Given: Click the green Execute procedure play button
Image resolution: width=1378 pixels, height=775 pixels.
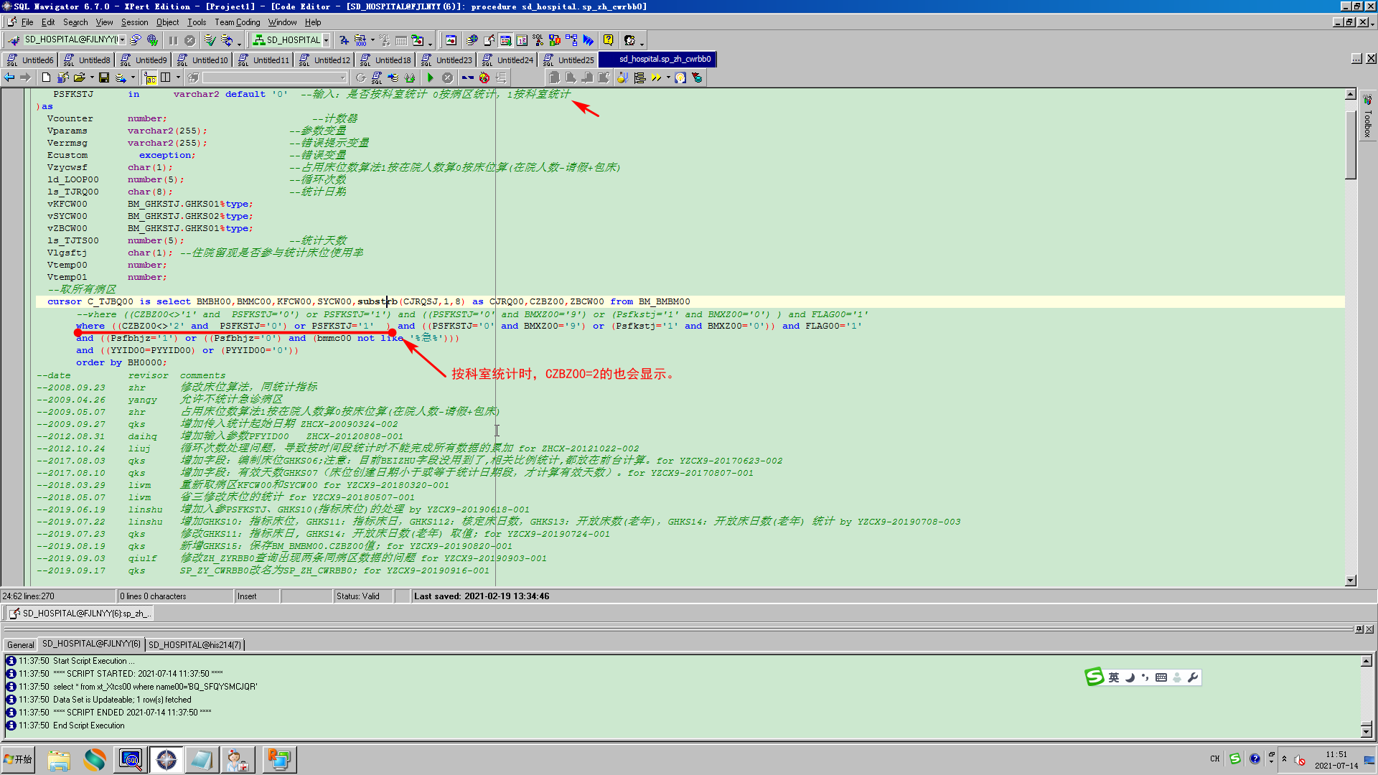Looking at the screenshot, I should point(430,77).
